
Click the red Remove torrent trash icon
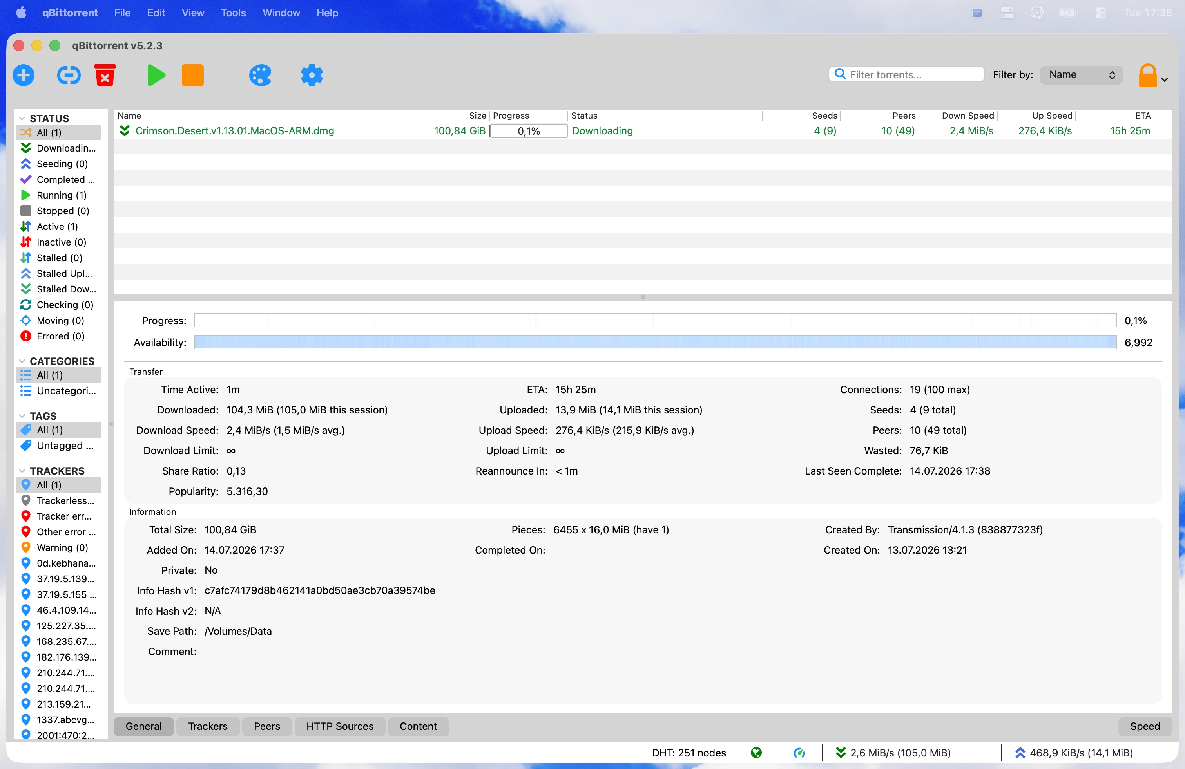[x=105, y=75]
